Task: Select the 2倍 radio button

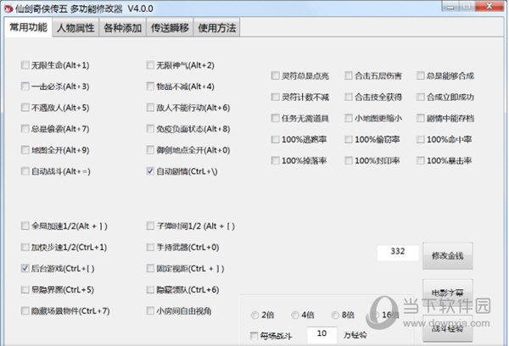Action: click(x=255, y=315)
